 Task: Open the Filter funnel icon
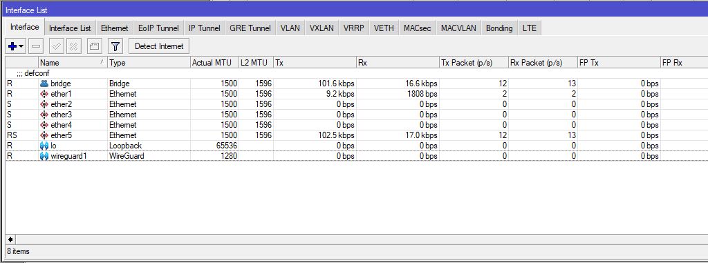click(115, 46)
